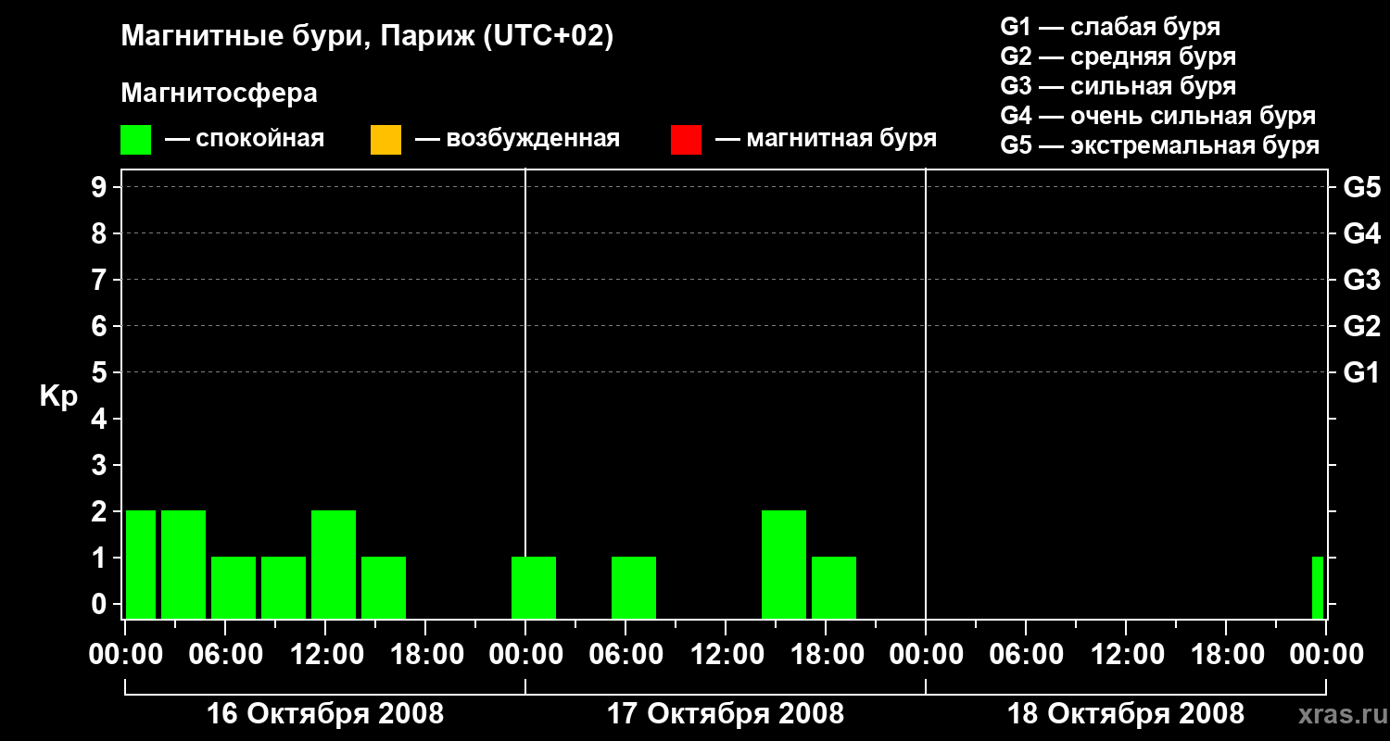Click the 'Магнитосфера' legend heading
The width and height of the screenshot is (1390, 741).
219,94
